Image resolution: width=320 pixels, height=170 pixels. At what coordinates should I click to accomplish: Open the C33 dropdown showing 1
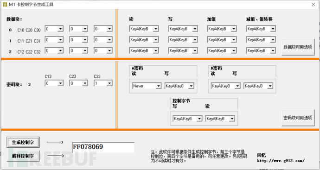tap(103, 83)
